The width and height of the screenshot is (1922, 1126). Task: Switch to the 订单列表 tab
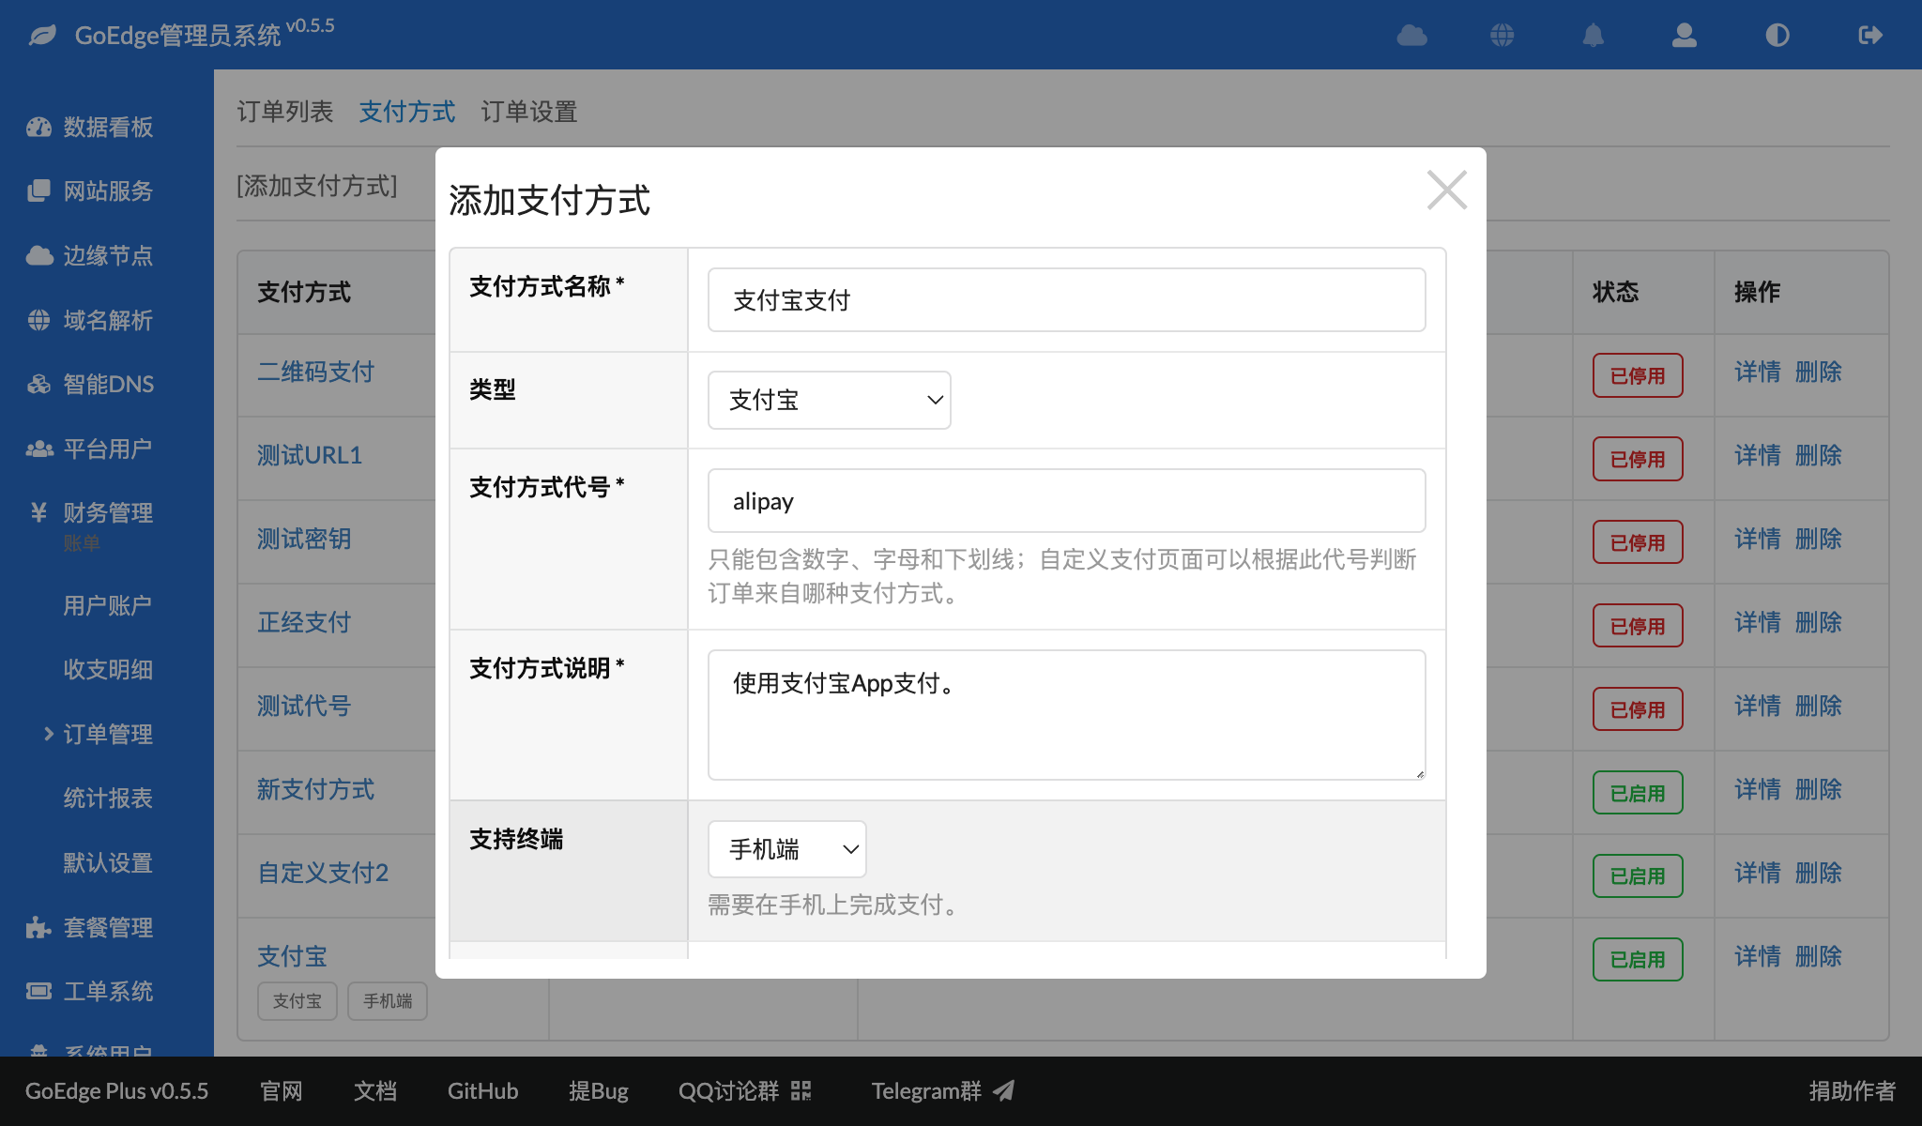285,112
